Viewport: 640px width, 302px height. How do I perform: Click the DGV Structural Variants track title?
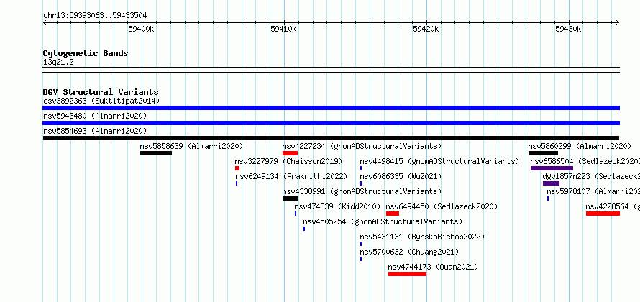pos(101,92)
